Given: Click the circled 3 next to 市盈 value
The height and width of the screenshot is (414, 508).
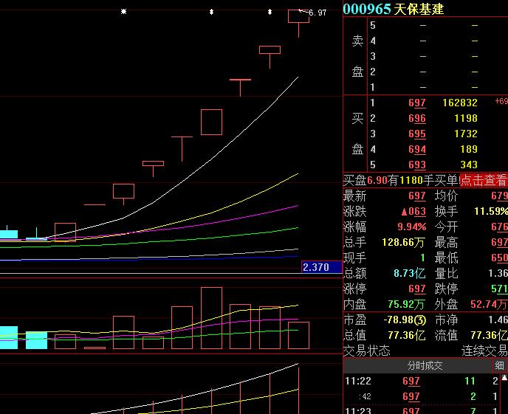Looking at the screenshot, I should click(x=419, y=320).
